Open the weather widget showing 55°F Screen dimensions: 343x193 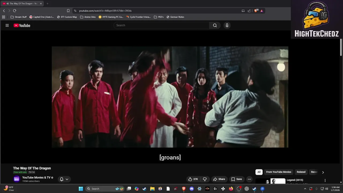click(9, 189)
